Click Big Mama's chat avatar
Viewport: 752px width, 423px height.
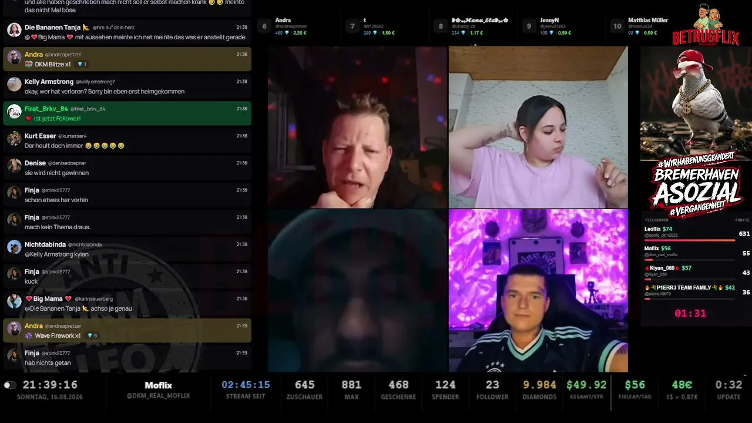pyautogui.click(x=14, y=301)
